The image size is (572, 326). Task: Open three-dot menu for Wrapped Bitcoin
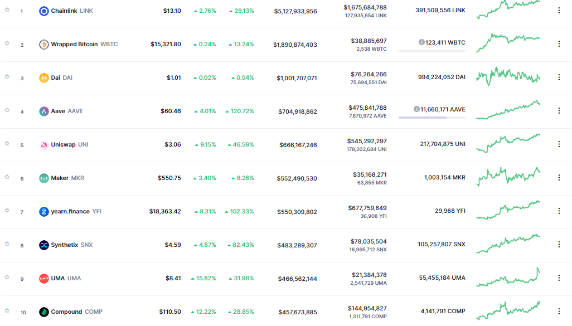pyautogui.click(x=559, y=44)
